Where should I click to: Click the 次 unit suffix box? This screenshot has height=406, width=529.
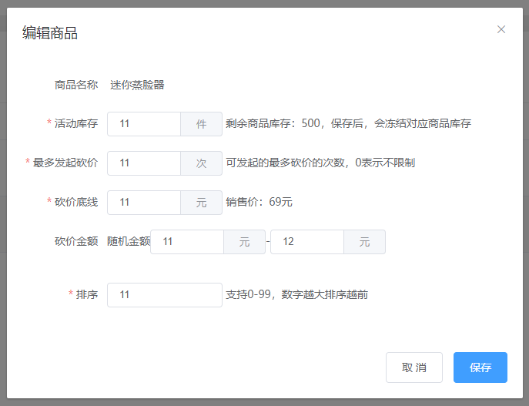point(202,163)
